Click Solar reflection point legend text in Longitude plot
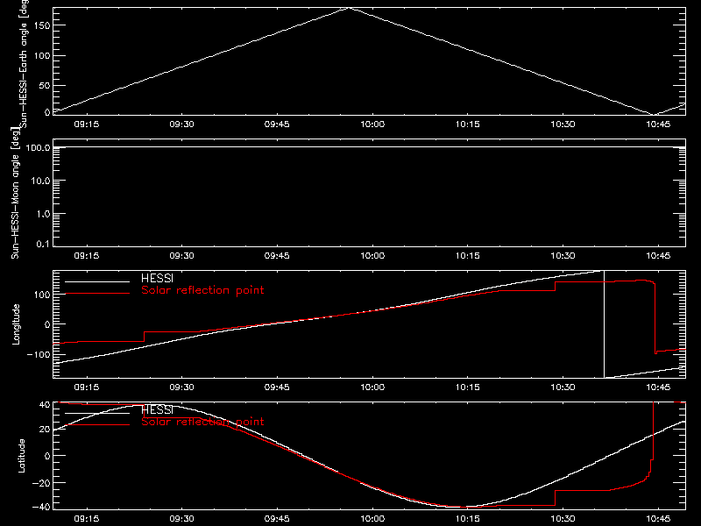The width and height of the screenshot is (701, 526). tap(202, 290)
